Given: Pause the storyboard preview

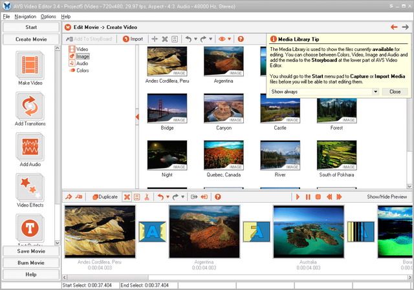Looking at the screenshot, I should coord(308,197).
